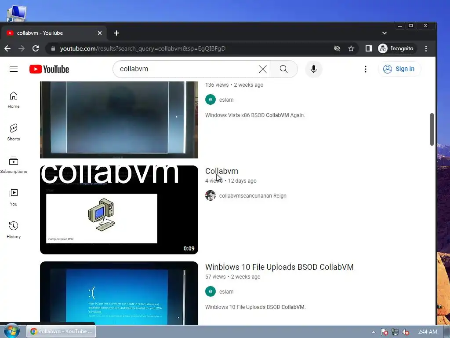Show hidden tray icons arrow
Viewport: 450px width, 338px height.
374,332
